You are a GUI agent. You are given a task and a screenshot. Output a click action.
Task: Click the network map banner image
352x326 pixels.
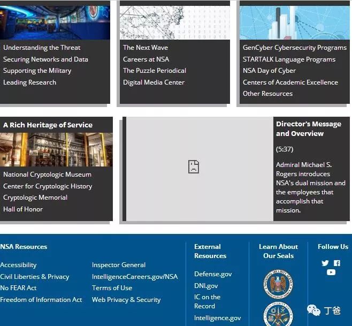point(175,22)
